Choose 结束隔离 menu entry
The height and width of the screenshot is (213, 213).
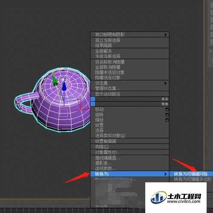point(130,46)
